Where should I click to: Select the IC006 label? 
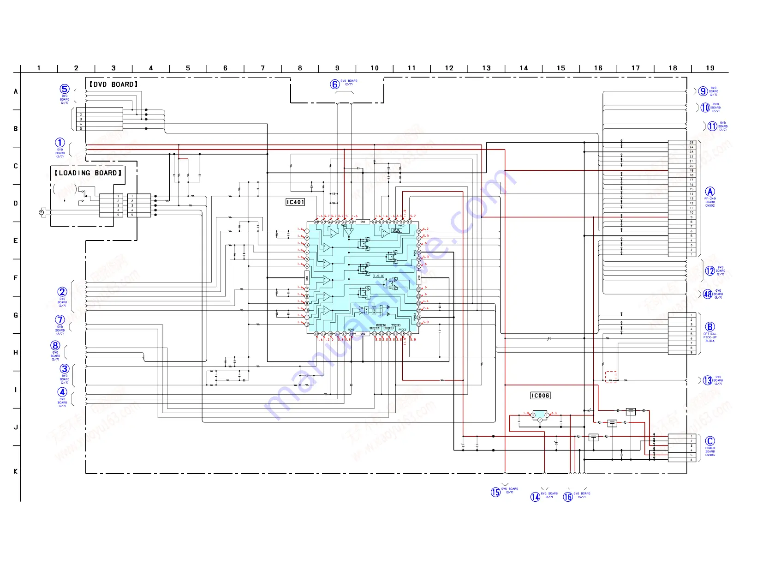coord(540,396)
